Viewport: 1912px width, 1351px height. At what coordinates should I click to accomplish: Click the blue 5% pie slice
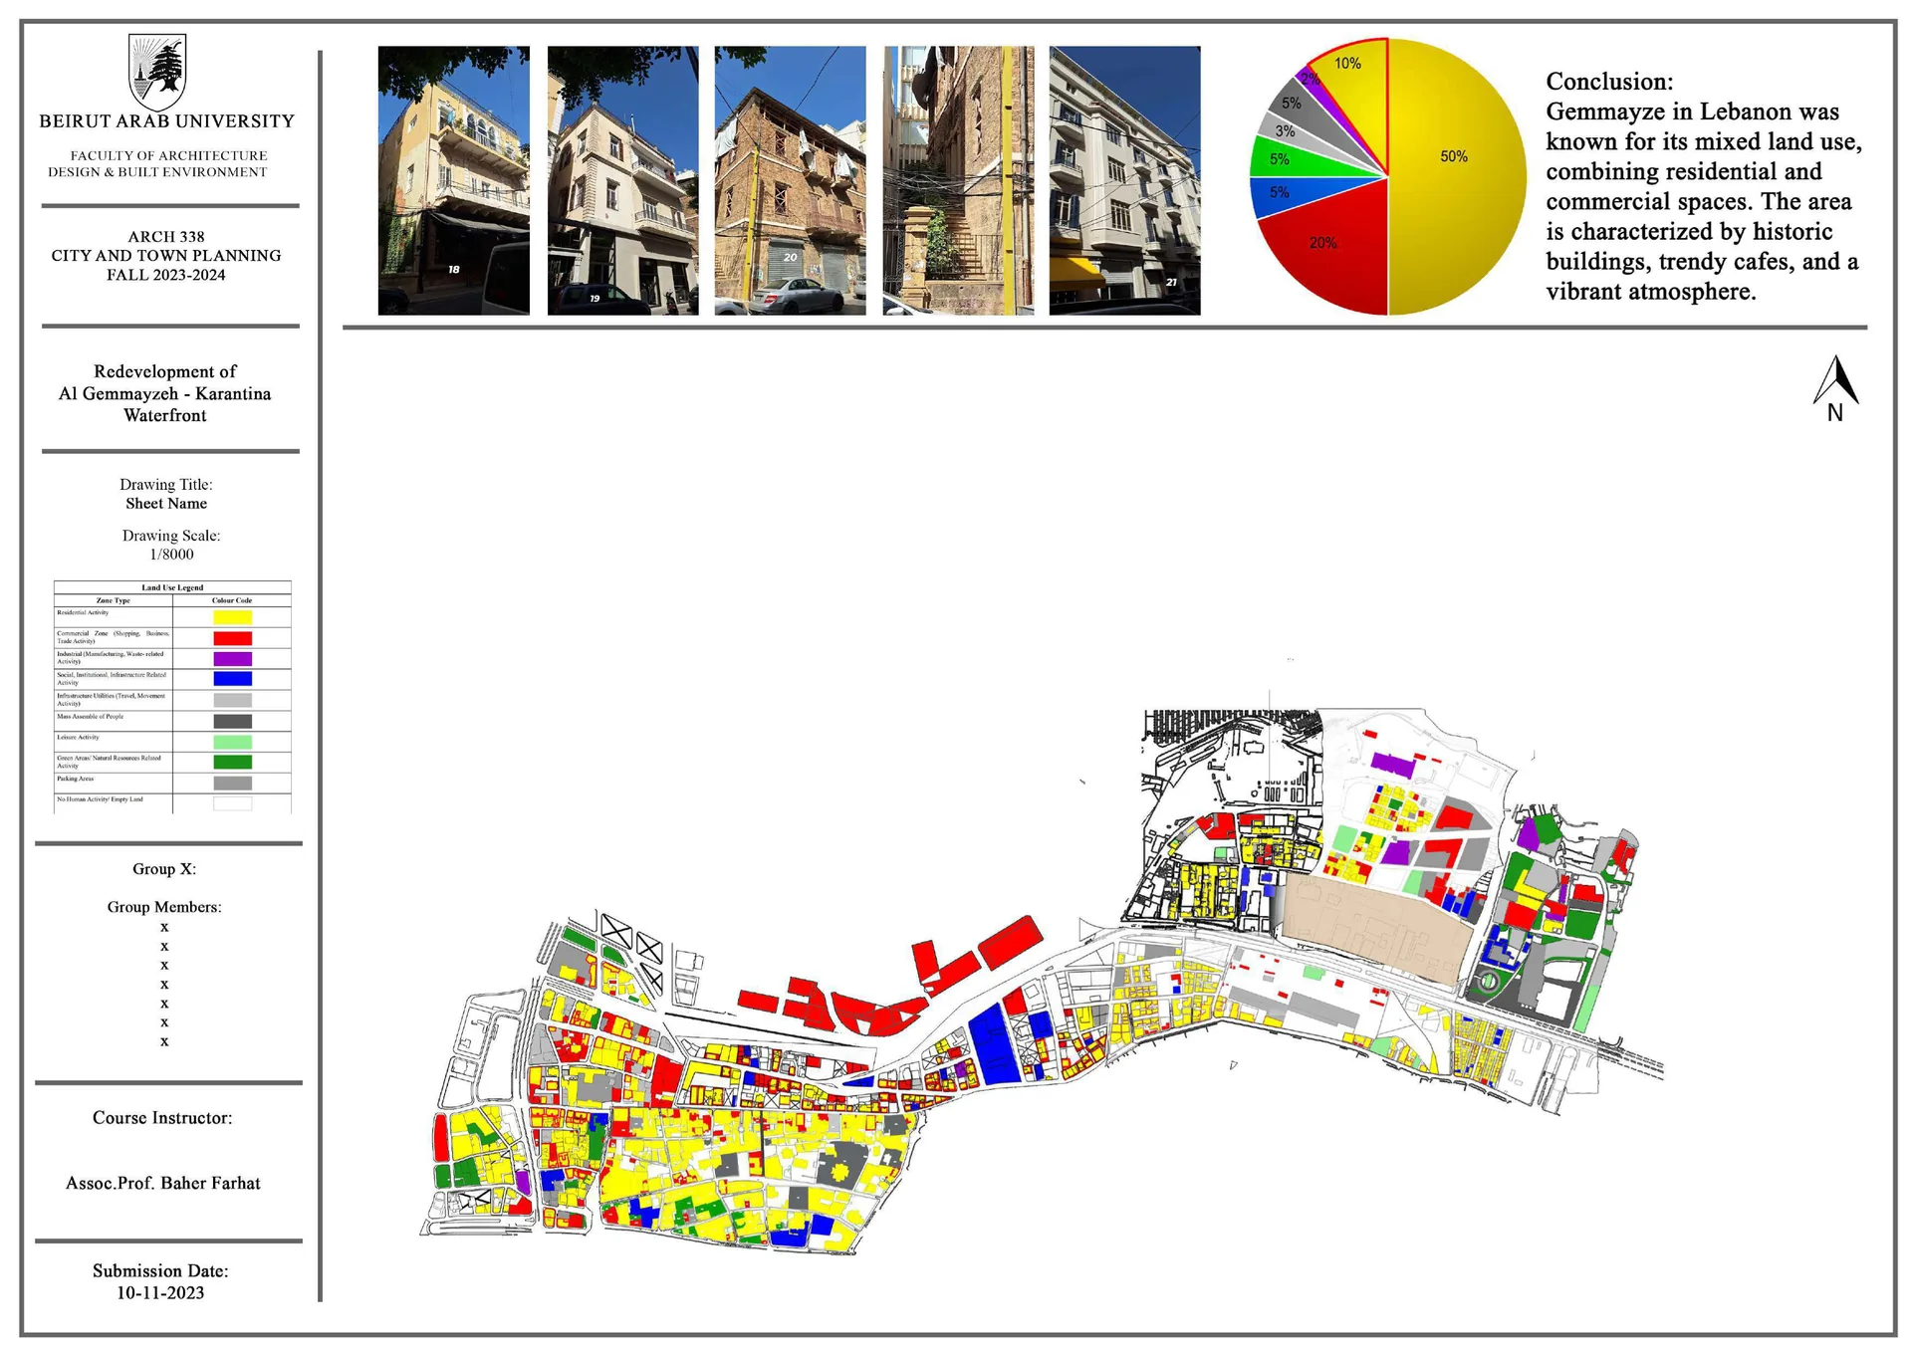(1295, 194)
